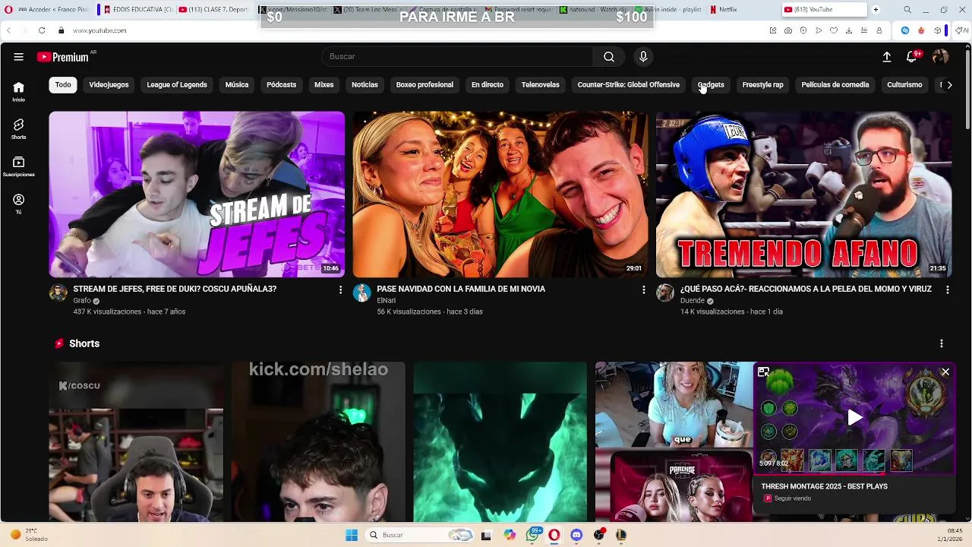
Task: Open options for STREAM DE JEFES video
Action: (x=340, y=289)
